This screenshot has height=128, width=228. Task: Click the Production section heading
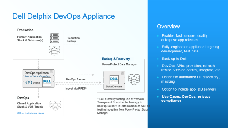point(25,30)
